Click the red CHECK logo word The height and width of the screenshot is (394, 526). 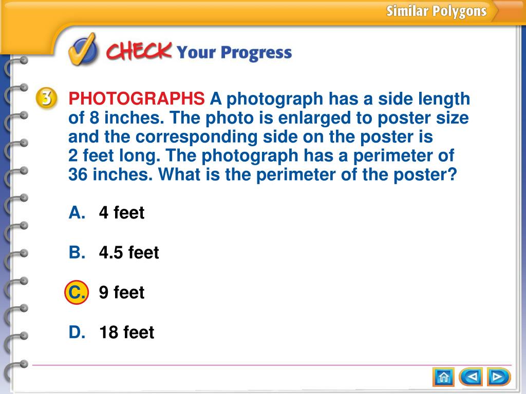pos(139,51)
